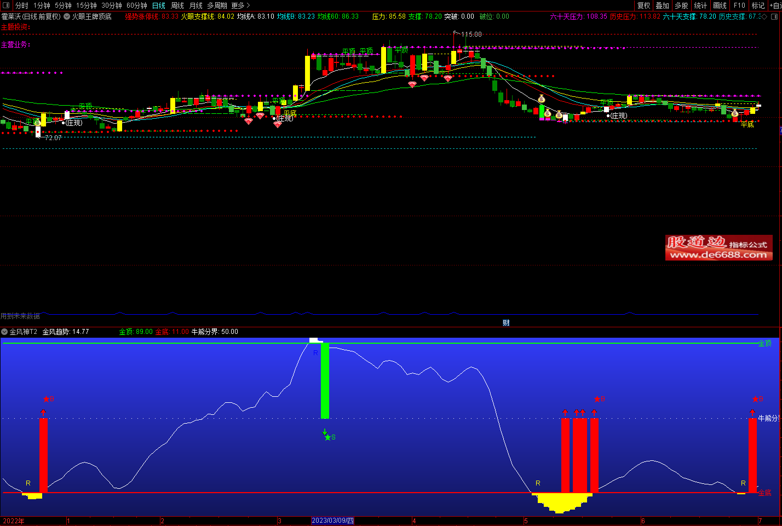Viewport: 782px width, 526px height.
Task: Expand the 金风神T2 indicator dropdown arrow
Action: pyautogui.click(x=4, y=332)
